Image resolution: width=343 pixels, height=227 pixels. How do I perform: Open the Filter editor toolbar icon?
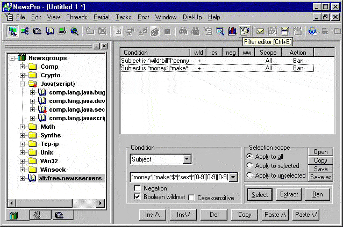(244, 32)
